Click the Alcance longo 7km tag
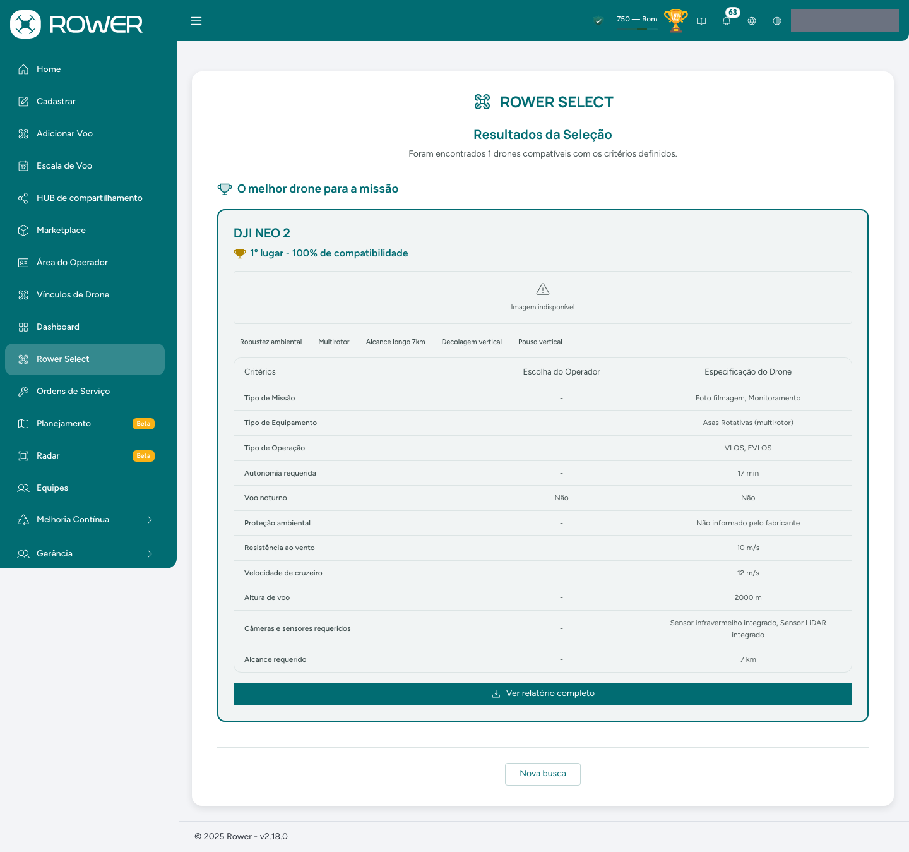The width and height of the screenshot is (909, 852). pos(396,342)
